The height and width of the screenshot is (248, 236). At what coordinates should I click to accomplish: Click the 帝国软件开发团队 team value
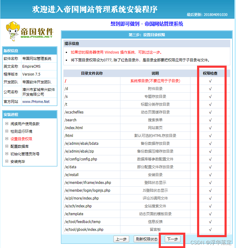(x=37, y=82)
